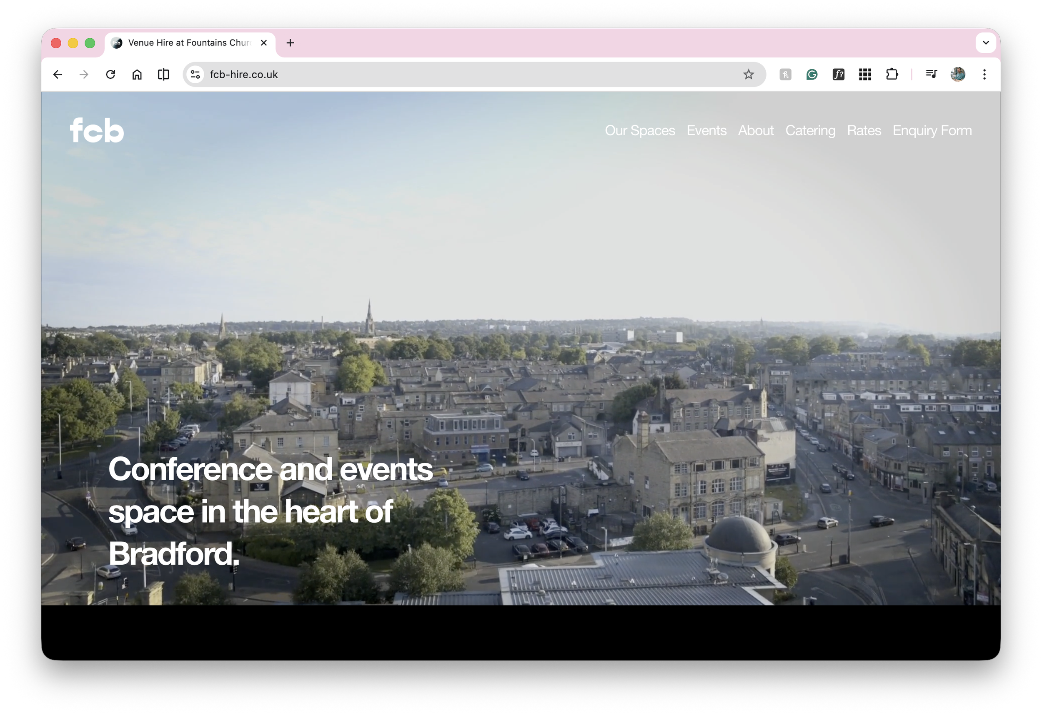
Task: Open the Enquiry Form link
Action: tap(932, 130)
